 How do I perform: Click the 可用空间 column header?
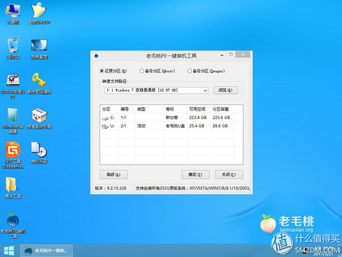[x=199, y=109]
